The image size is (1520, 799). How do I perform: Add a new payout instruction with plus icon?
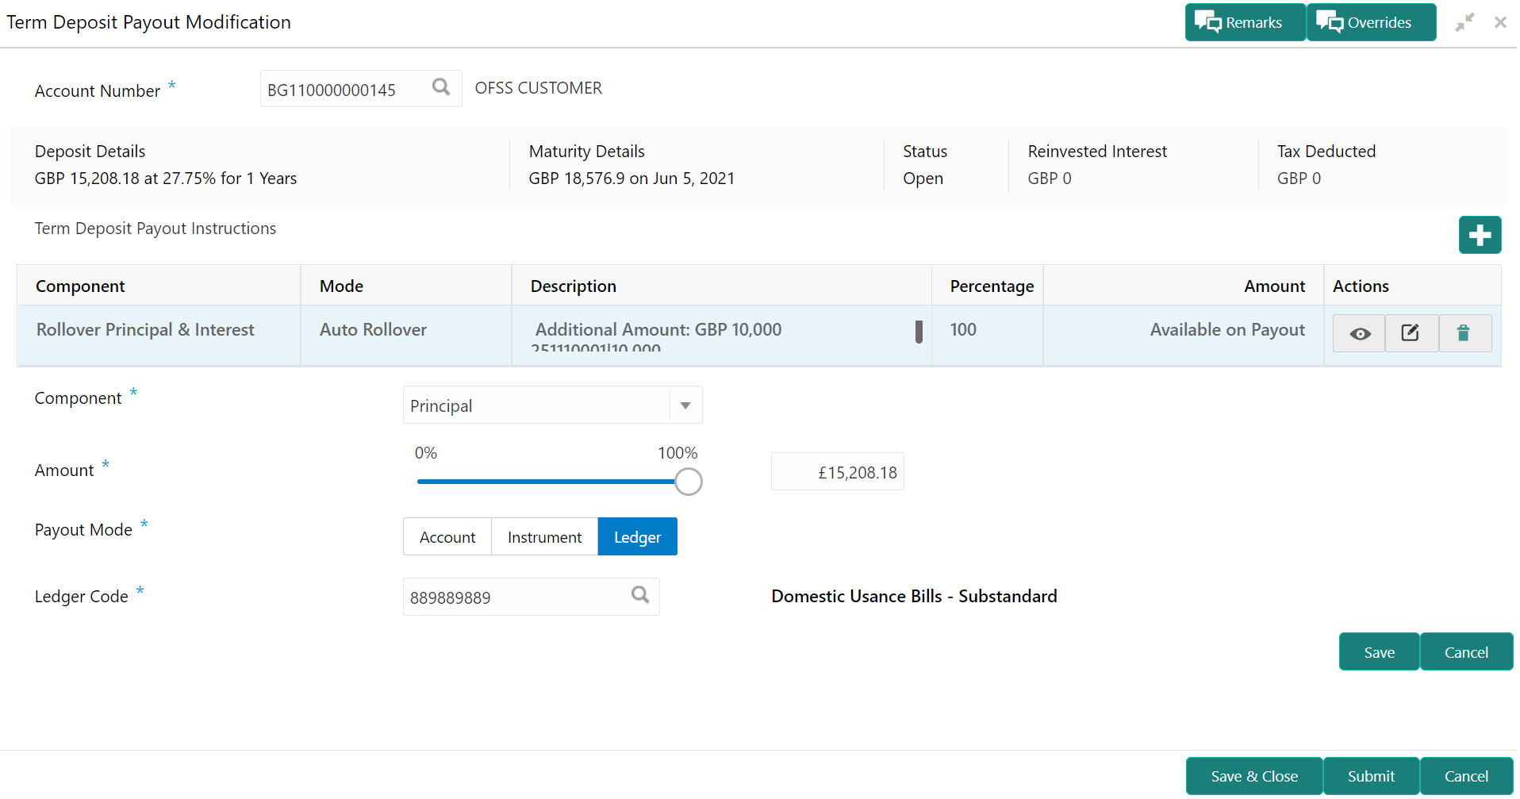pos(1479,235)
